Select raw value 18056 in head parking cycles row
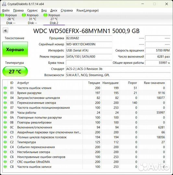Image resolution: width=173 pixels, height=175 pixels. pos(161,137)
